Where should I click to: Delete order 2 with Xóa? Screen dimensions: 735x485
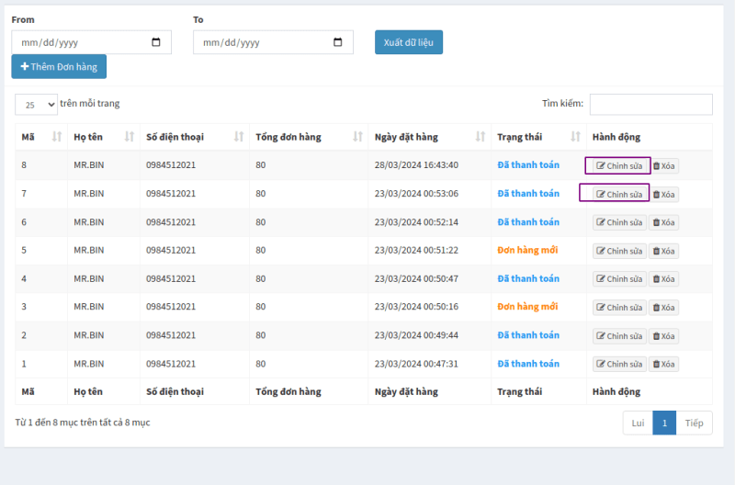(663, 336)
